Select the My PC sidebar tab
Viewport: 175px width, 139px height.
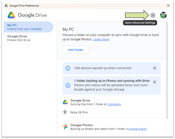tap(28, 27)
